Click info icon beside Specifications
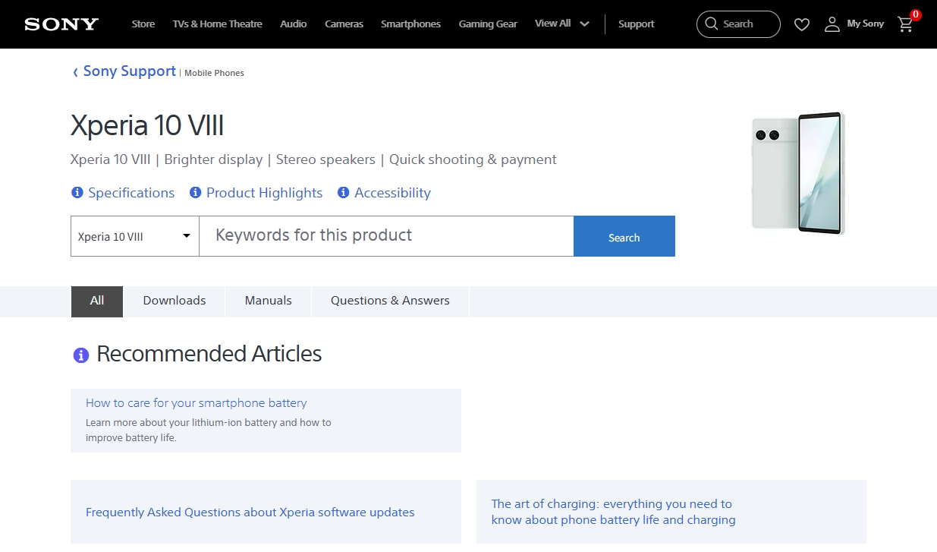Image resolution: width=937 pixels, height=552 pixels. click(77, 193)
